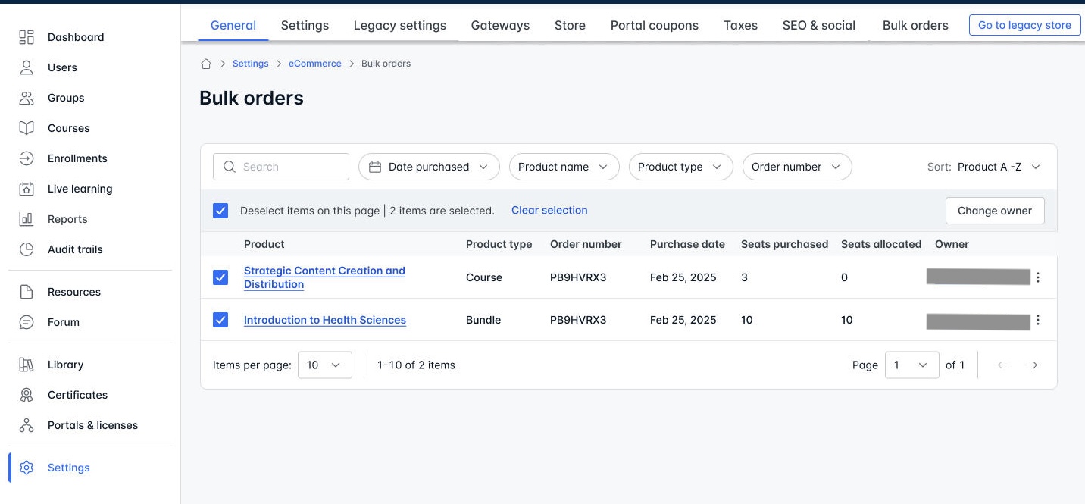Uncheck Strategic Content Creation row checkbox
Screen dimensions: 1085x504
(220, 277)
